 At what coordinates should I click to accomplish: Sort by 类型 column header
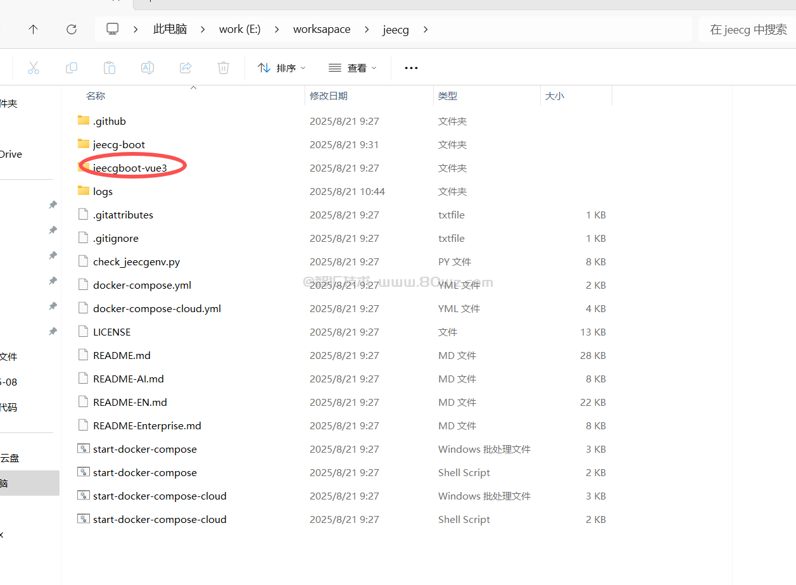[x=448, y=96]
